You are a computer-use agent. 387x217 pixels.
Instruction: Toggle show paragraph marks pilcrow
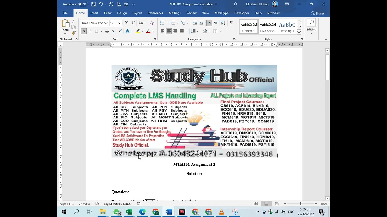click(x=231, y=23)
